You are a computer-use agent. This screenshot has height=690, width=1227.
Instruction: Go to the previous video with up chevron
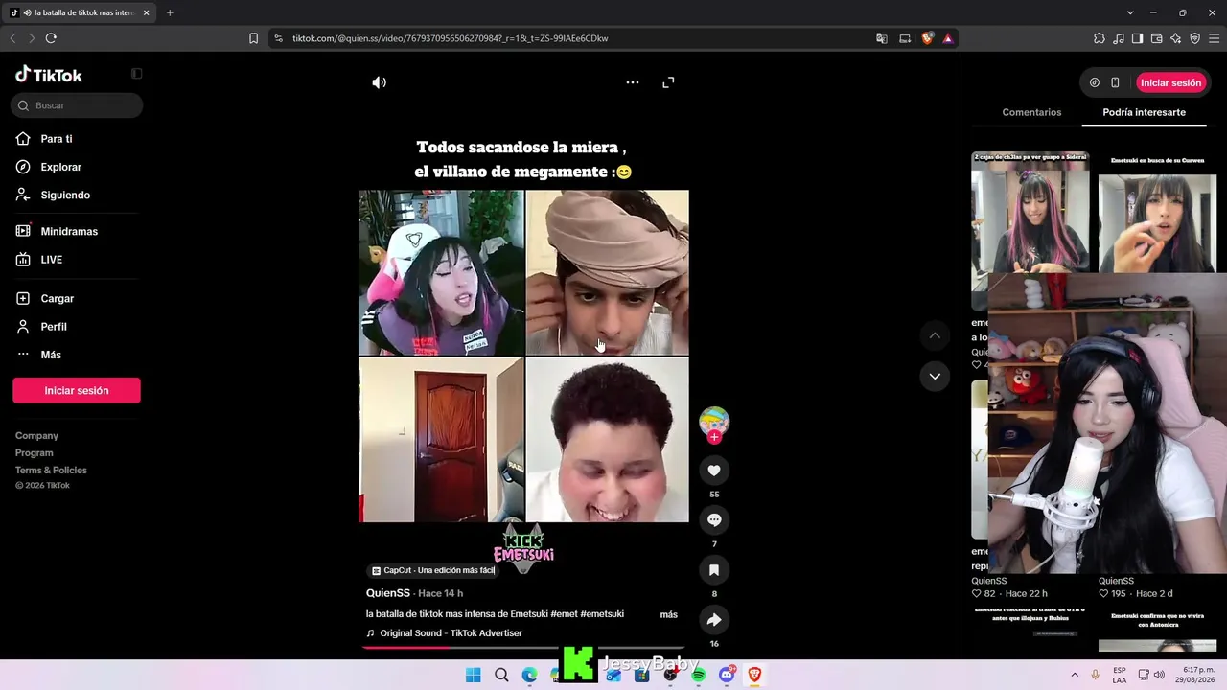(x=935, y=335)
